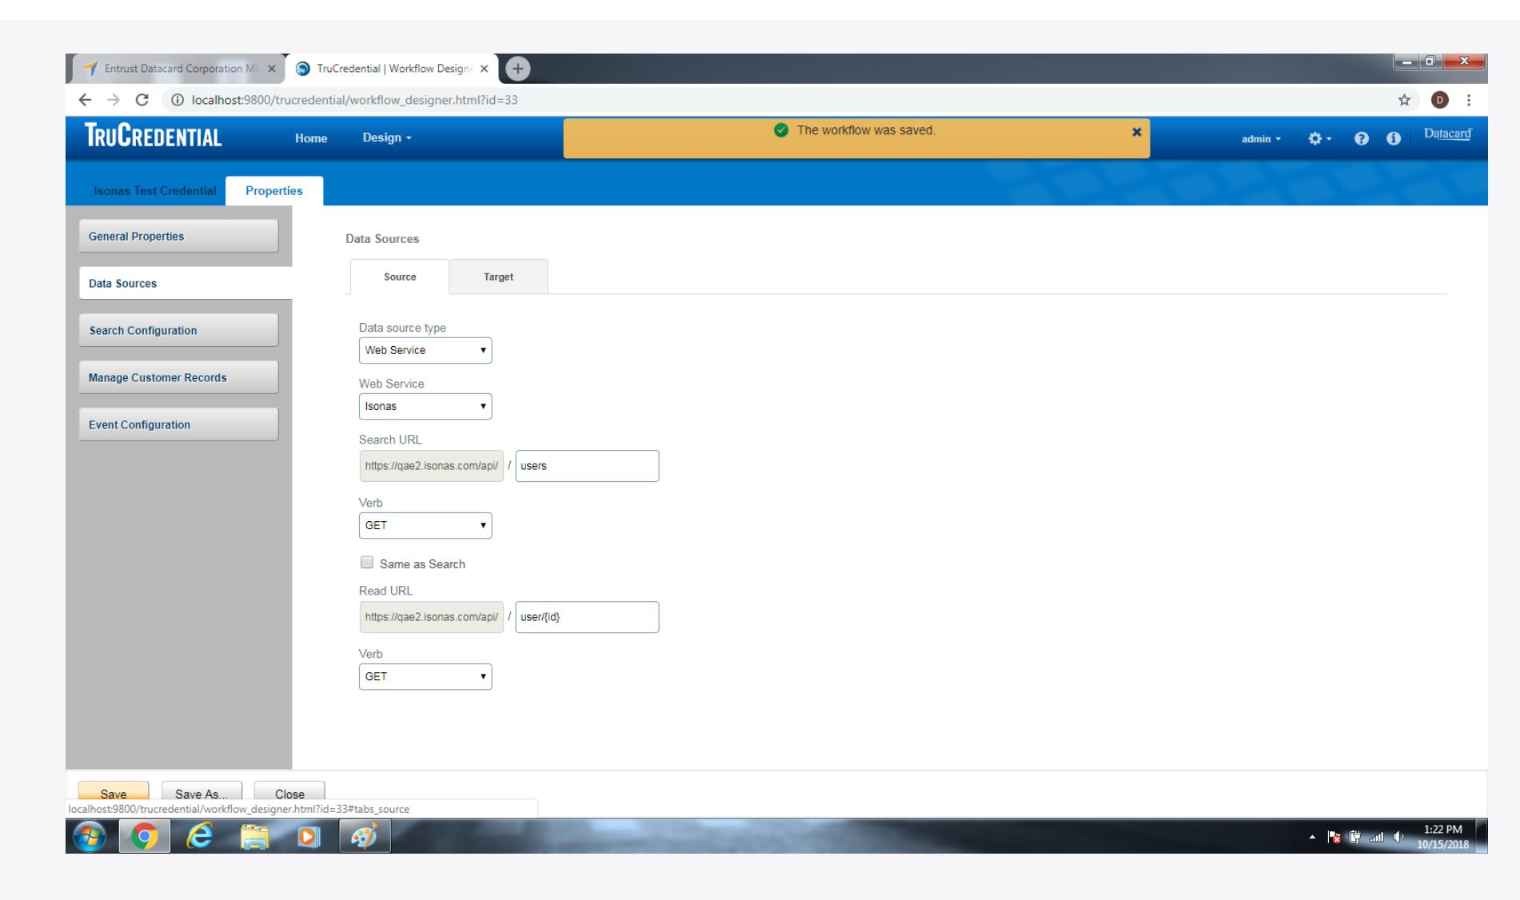Screen dimensions: 1520x900
Task: Click the Close button at the bottom
Action: [x=289, y=793]
